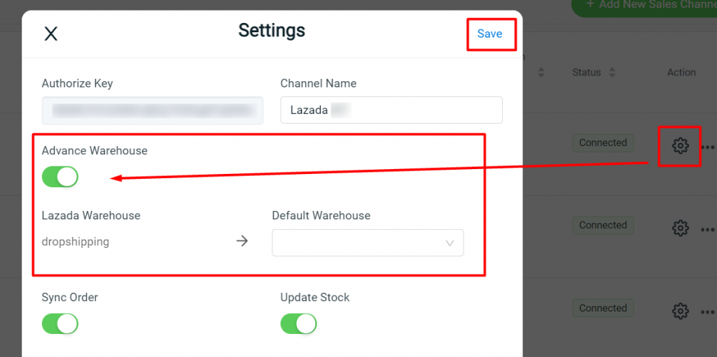717x357 pixels.
Task: Click arrow icon between Lazada and Default Warehouse
Action: (242, 241)
